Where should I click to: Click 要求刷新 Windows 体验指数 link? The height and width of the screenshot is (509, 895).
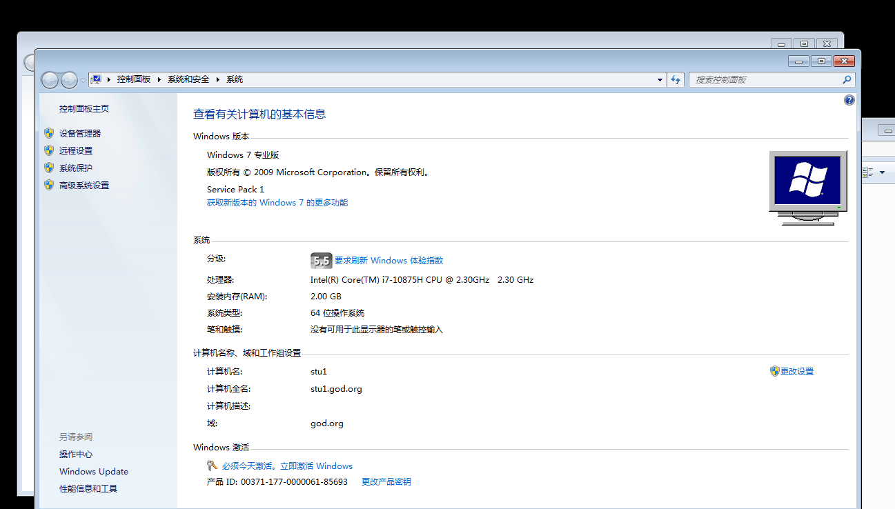point(389,261)
